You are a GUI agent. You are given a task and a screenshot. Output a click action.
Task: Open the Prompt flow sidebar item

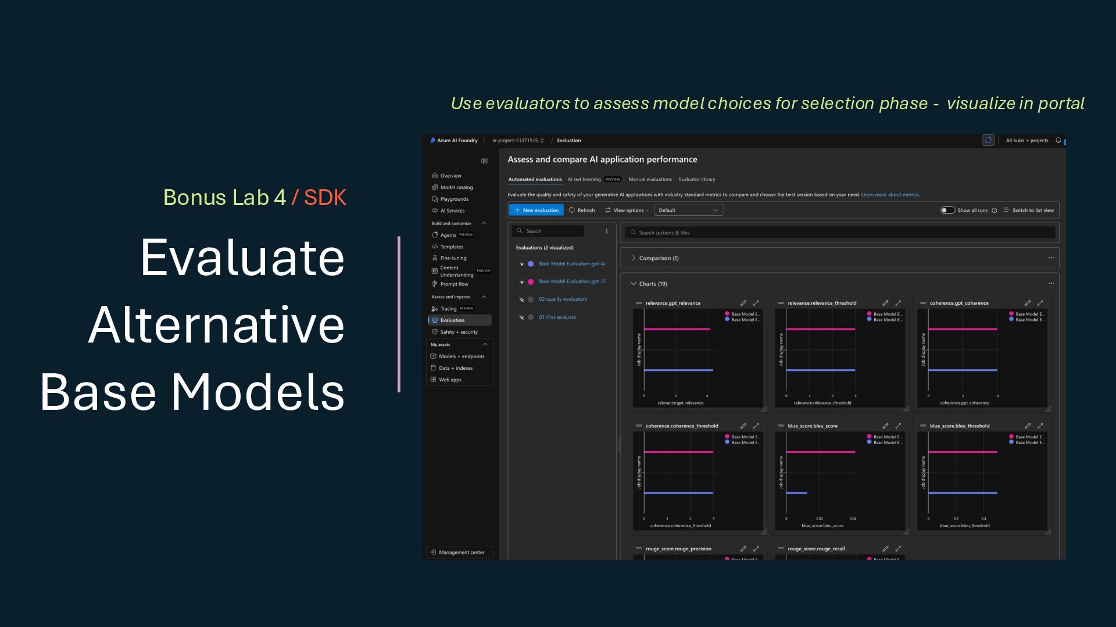(x=453, y=284)
